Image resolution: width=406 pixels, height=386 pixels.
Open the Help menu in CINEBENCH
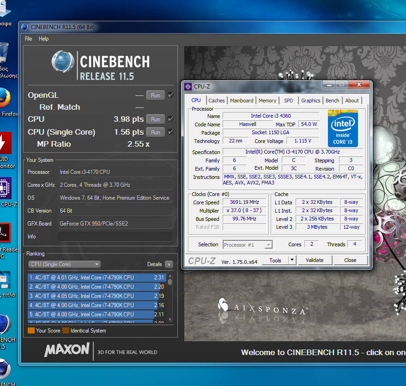tap(43, 39)
